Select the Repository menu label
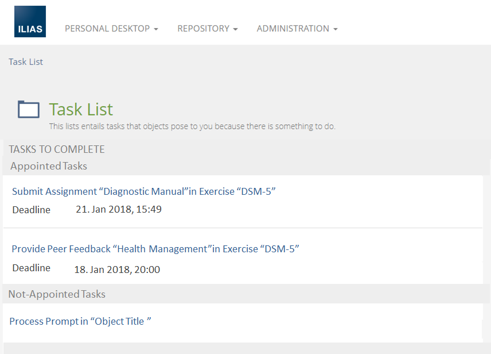The width and height of the screenshot is (491, 354). click(x=203, y=29)
